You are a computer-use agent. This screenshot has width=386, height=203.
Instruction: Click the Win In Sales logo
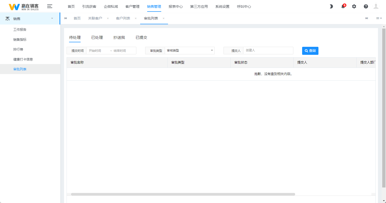pyautogui.click(x=24, y=7)
